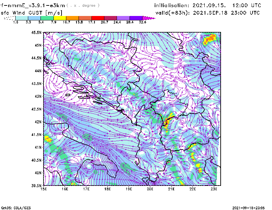This screenshot has width=272, height=210.
Task: Click the 41N latitude label
Action: [x=38, y=147]
